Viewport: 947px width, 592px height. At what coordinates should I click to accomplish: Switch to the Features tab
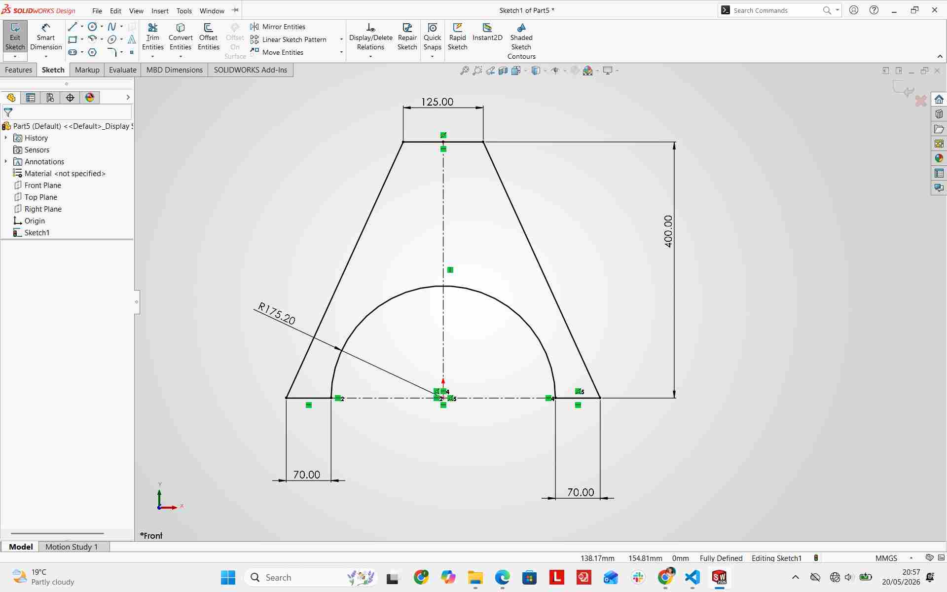[x=18, y=70]
